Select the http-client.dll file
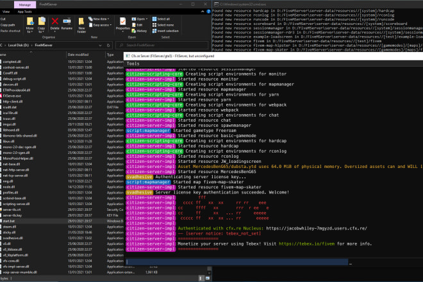This screenshot has height=282, width=423. coord(12,101)
